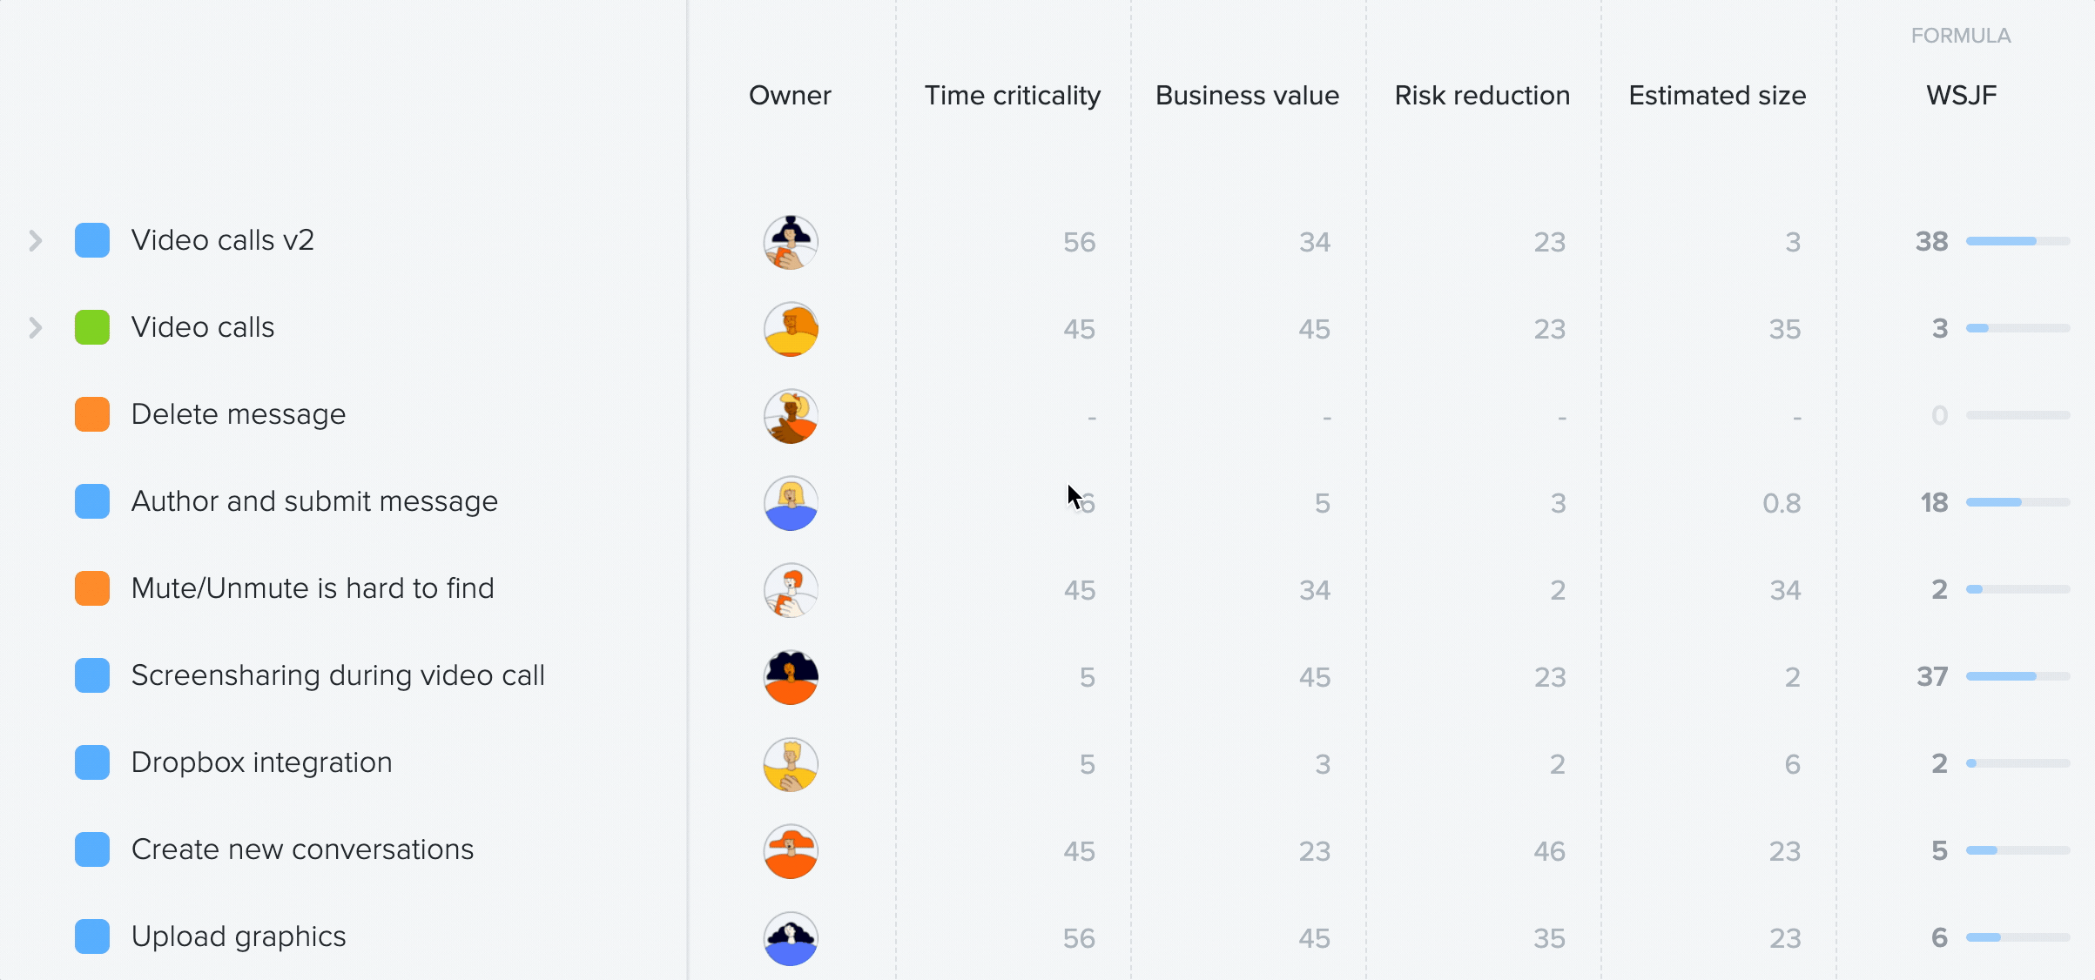2095x980 pixels.
Task: Expand the Video calls row
Action: coord(36,327)
